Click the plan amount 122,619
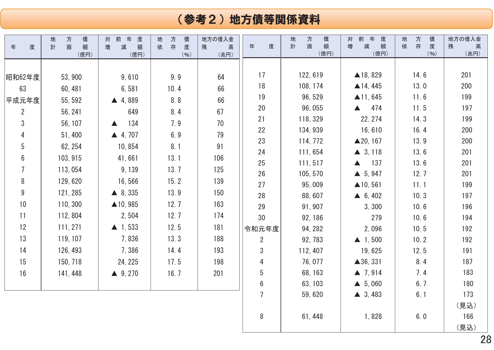The height and width of the screenshot is (350, 494). 311,75
